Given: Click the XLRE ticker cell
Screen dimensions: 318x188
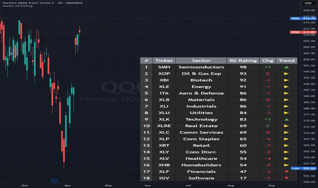Looking at the screenshot, I should pyautogui.click(x=164, y=126).
